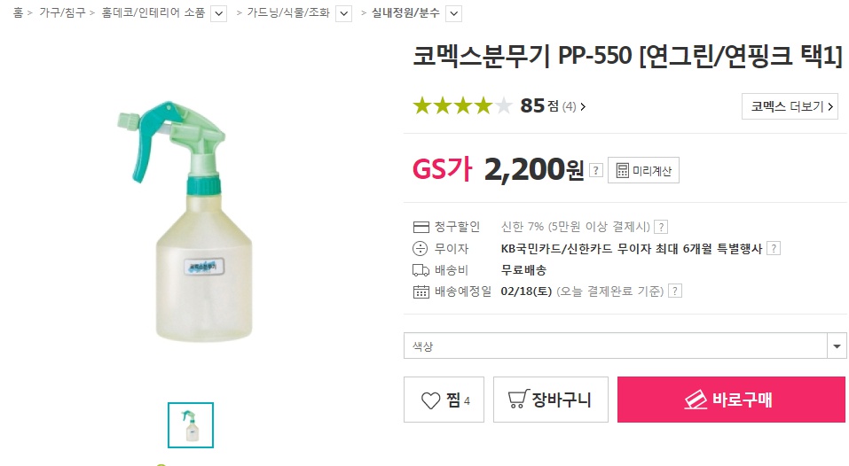Click the help icon beside 배송예정일 date
The height and width of the screenshot is (466, 849).
pos(675,291)
